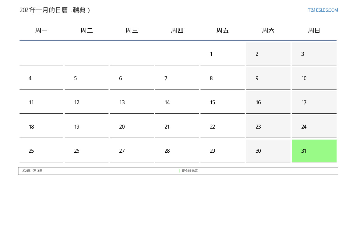Select the 周五 column header
The image size is (356, 252).
[222, 30]
